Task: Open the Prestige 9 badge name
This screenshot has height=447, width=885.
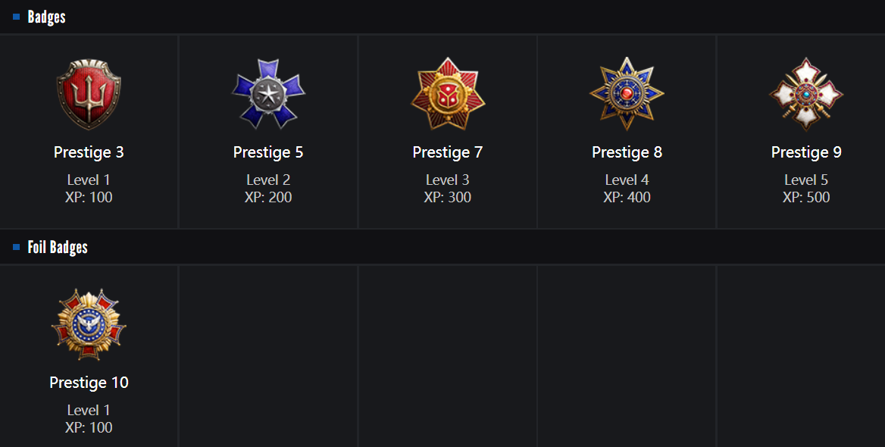Action: pos(806,152)
